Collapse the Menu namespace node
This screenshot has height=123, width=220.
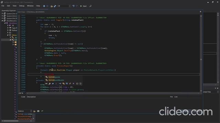click(x=8, y=35)
